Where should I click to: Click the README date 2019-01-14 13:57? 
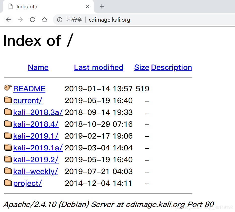[x=99, y=89]
